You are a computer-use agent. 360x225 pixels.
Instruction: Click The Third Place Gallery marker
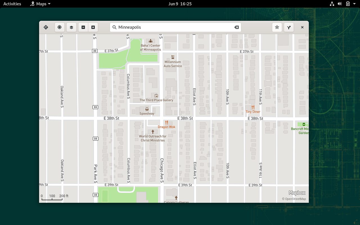click(x=156, y=96)
